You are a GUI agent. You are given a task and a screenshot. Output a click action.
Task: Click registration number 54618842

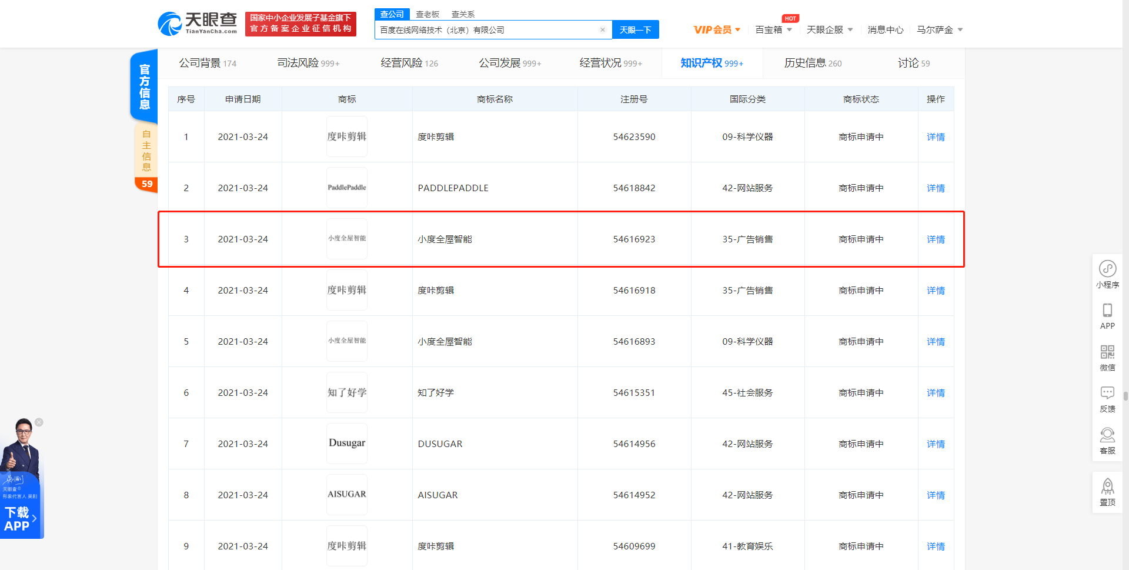pos(634,188)
